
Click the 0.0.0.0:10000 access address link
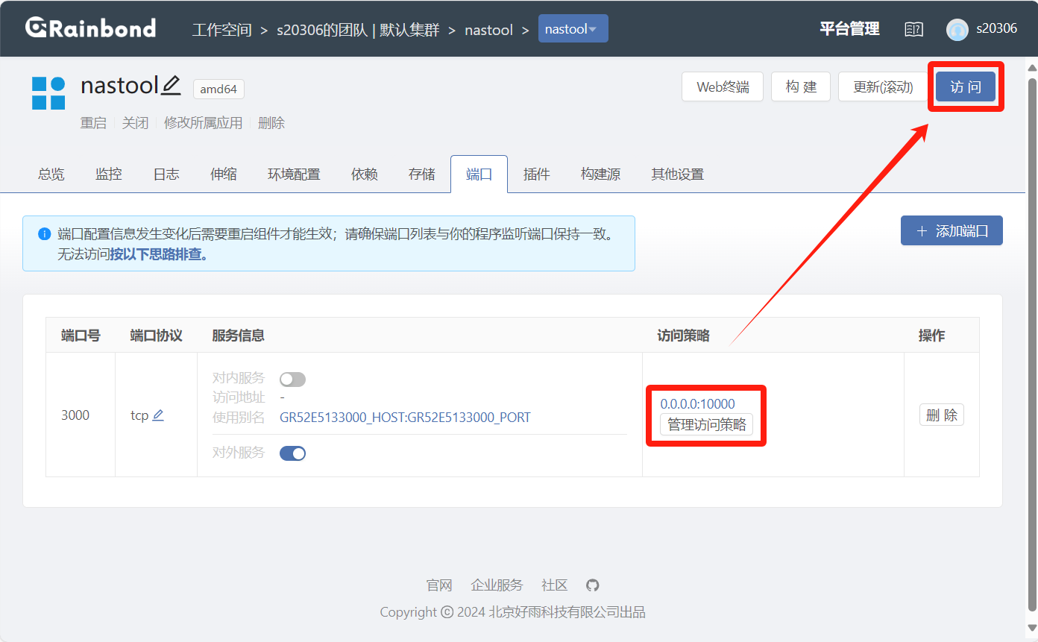(x=697, y=404)
